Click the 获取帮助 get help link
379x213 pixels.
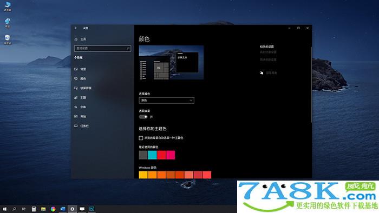click(x=271, y=73)
